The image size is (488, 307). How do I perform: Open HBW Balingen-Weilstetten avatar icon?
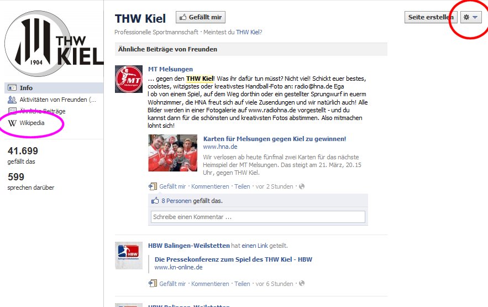pyautogui.click(x=129, y=256)
